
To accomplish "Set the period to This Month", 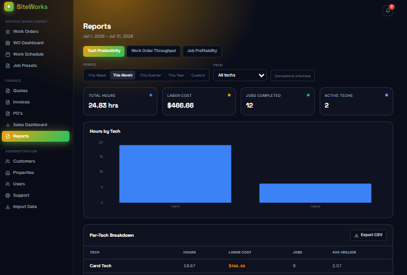I will [123, 75].
